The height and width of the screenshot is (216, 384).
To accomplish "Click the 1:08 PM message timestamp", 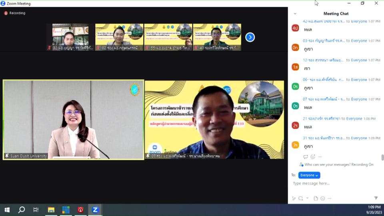I will [x=369, y=119].
